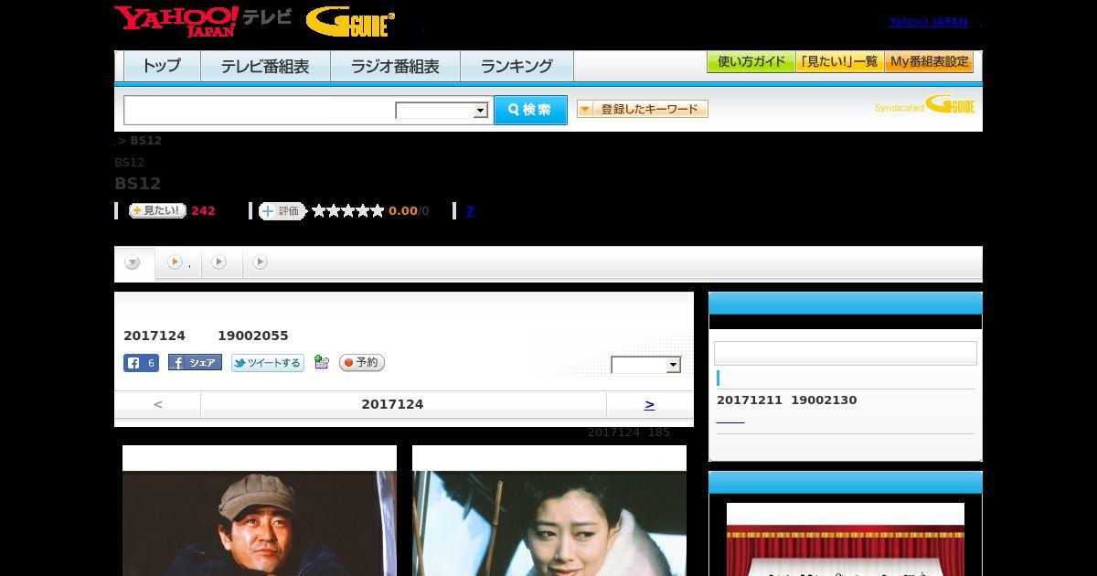Open My番組表設定
Screen dimensions: 1097x576
929,62
